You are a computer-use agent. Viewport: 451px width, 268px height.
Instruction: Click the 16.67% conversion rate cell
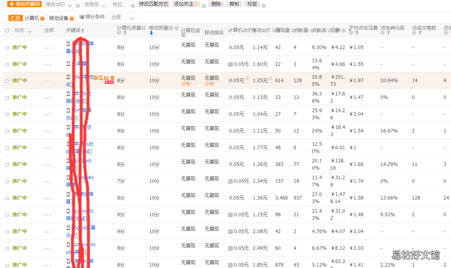click(x=389, y=131)
